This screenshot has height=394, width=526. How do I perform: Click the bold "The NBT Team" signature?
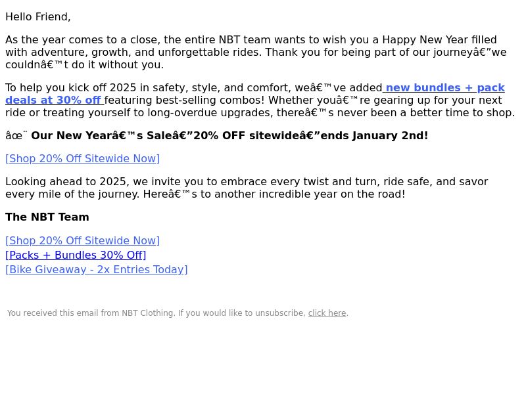click(47, 217)
